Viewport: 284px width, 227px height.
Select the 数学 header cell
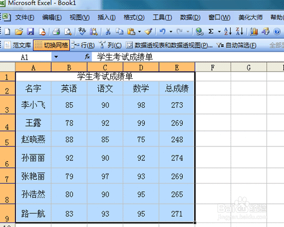(x=141, y=89)
